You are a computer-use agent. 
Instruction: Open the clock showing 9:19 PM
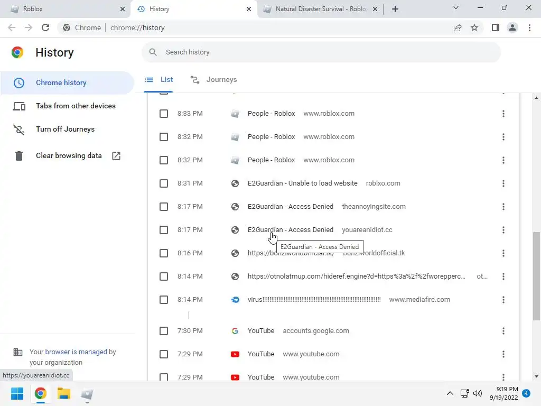(503, 393)
